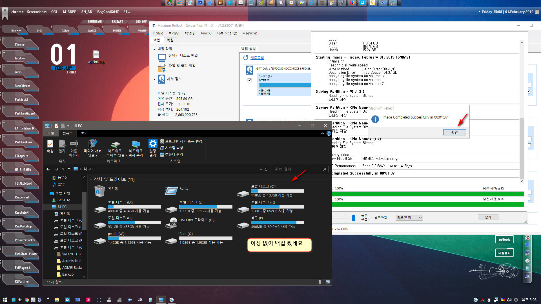Screen dimensions: 541x304
Task: Select the Recycle Bin (휴지통) icon in devices list
Action: pyautogui.click(x=99, y=191)
